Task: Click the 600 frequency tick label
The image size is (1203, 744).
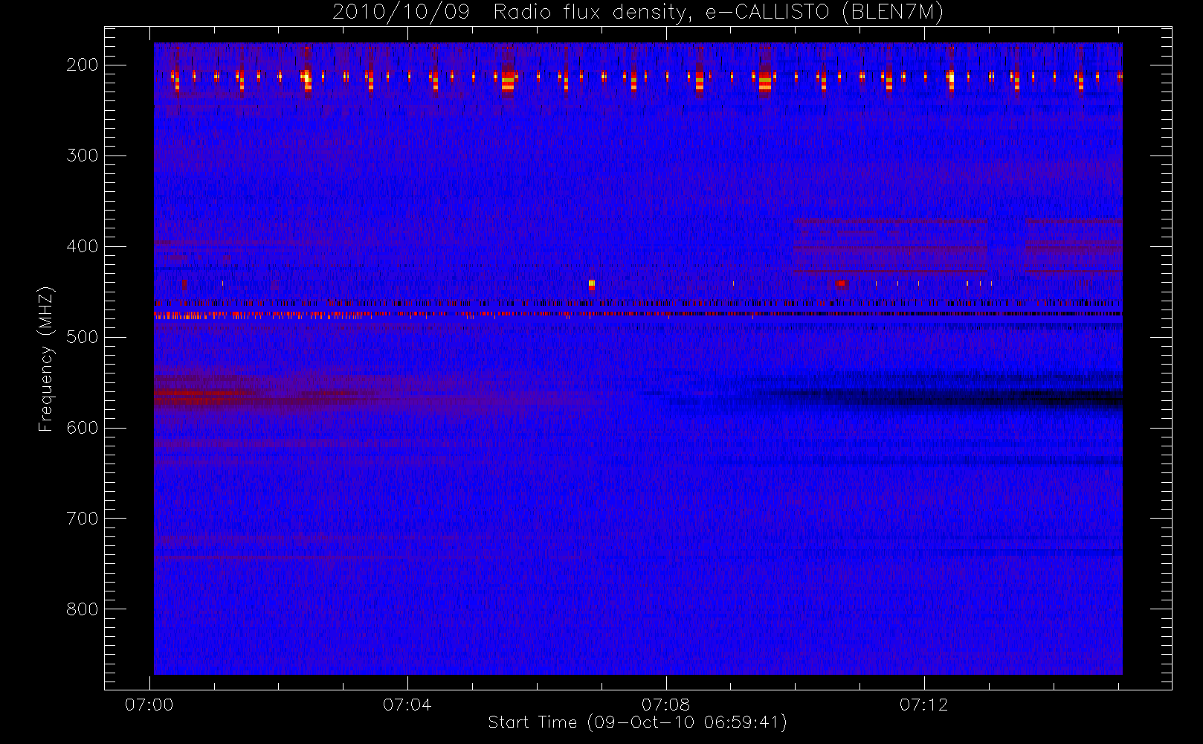Action: (x=83, y=428)
